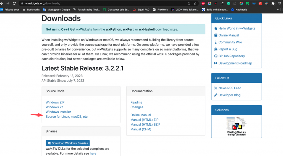The image size is (283, 156).
Task: Open Online Manual in Quick Links
Action: pyautogui.click(x=227, y=35)
